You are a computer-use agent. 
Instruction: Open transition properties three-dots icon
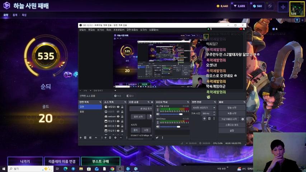214,119
